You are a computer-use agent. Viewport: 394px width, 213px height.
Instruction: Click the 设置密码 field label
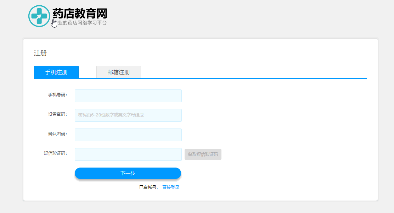point(57,115)
